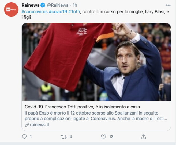
Task: Click the article description about papà Enzo
Action: point(96,116)
